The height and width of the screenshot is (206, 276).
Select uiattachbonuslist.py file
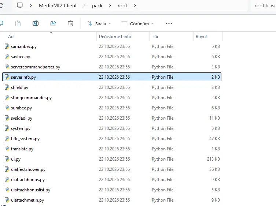point(112,190)
